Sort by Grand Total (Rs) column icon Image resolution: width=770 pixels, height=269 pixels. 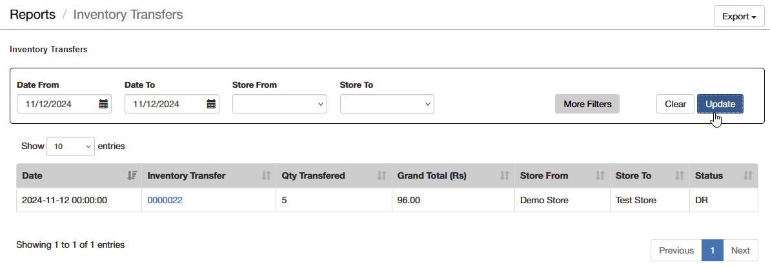pos(504,175)
